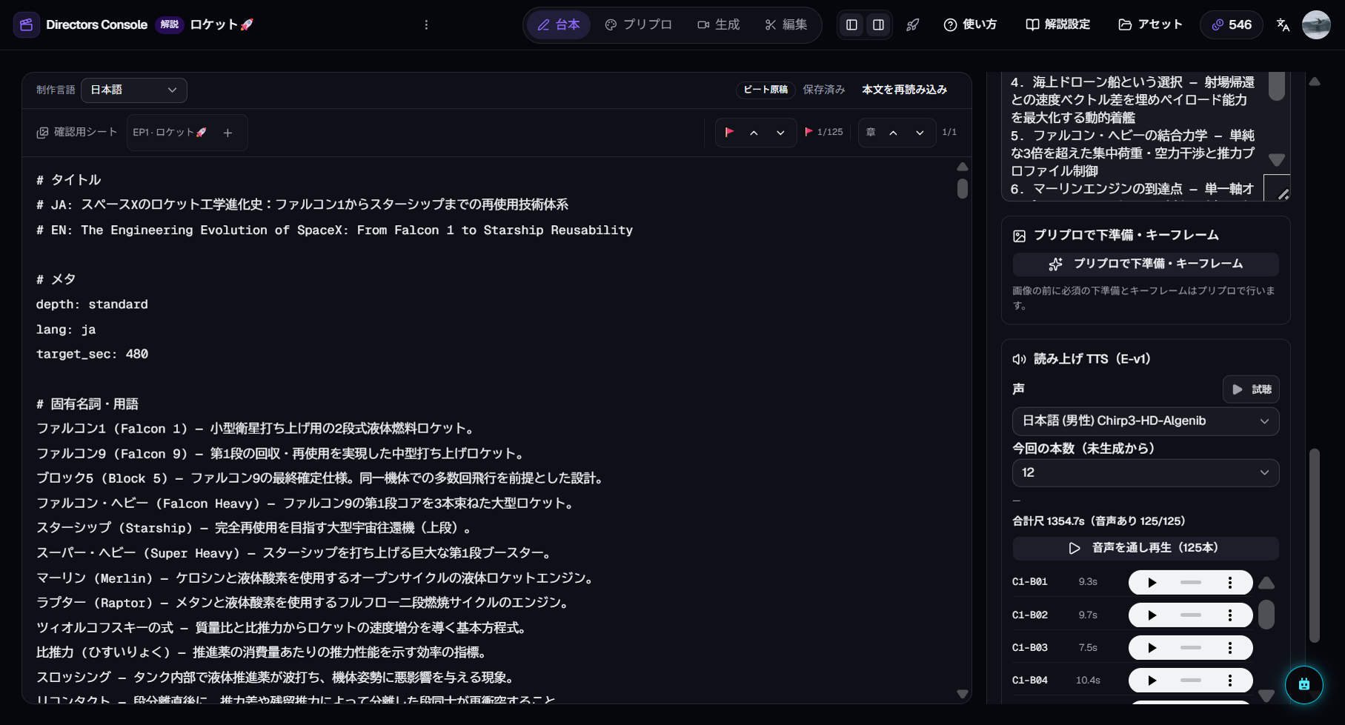Go to previous chapter with up chevron
The width and height of the screenshot is (1345, 725).
coord(893,133)
